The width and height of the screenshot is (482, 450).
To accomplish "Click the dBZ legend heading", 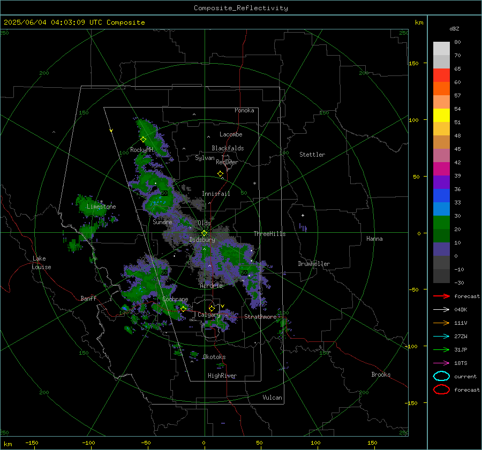I will [x=454, y=28].
